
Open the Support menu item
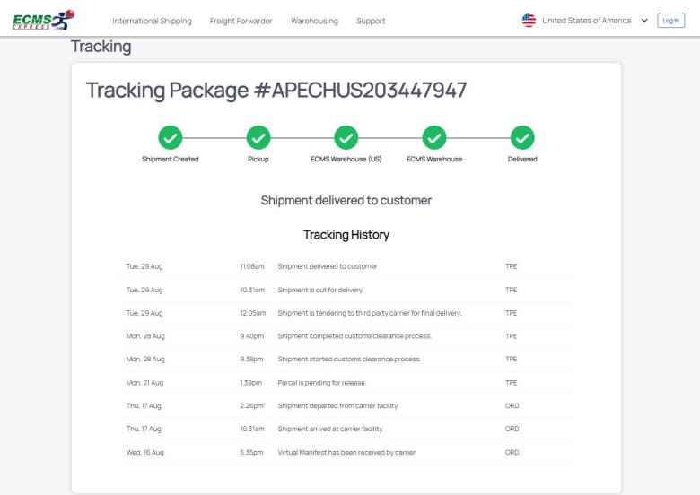[371, 21]
